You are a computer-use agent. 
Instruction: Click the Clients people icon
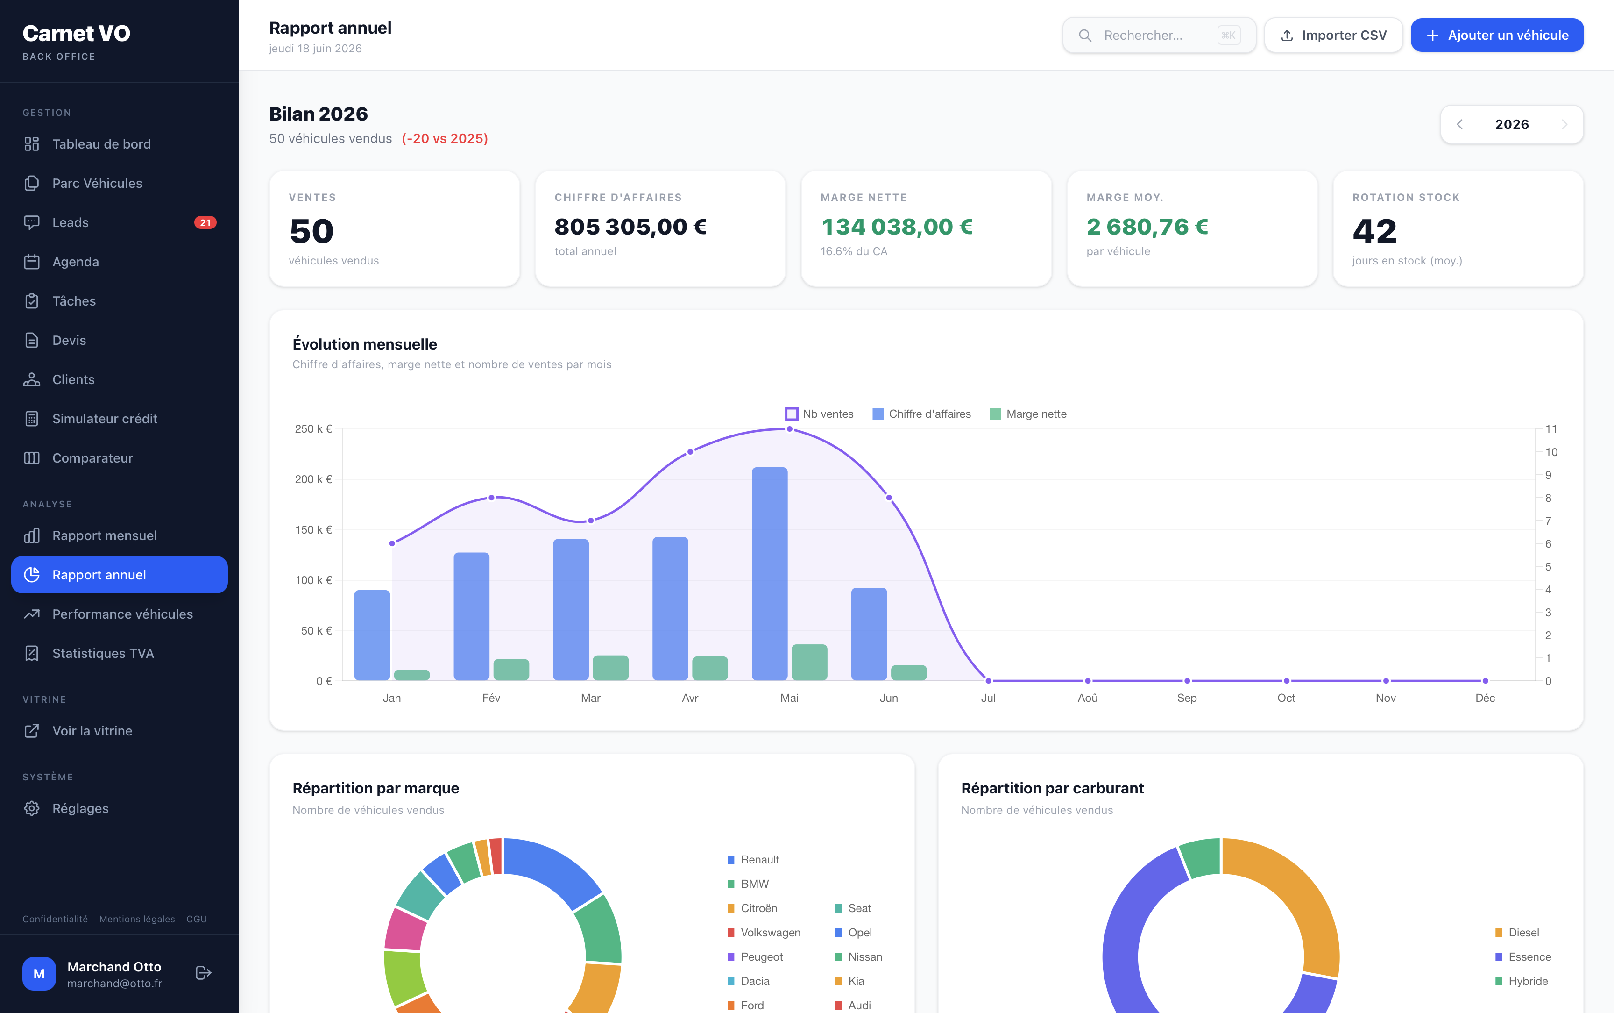tap(31, 380)
